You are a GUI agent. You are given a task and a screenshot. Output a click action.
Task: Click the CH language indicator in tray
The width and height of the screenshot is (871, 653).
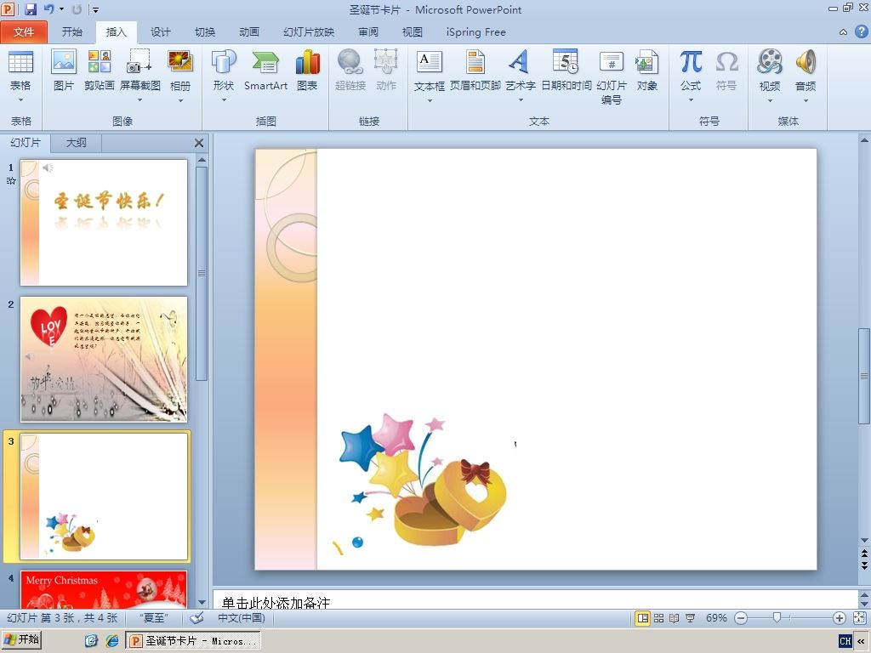(845, 641)
